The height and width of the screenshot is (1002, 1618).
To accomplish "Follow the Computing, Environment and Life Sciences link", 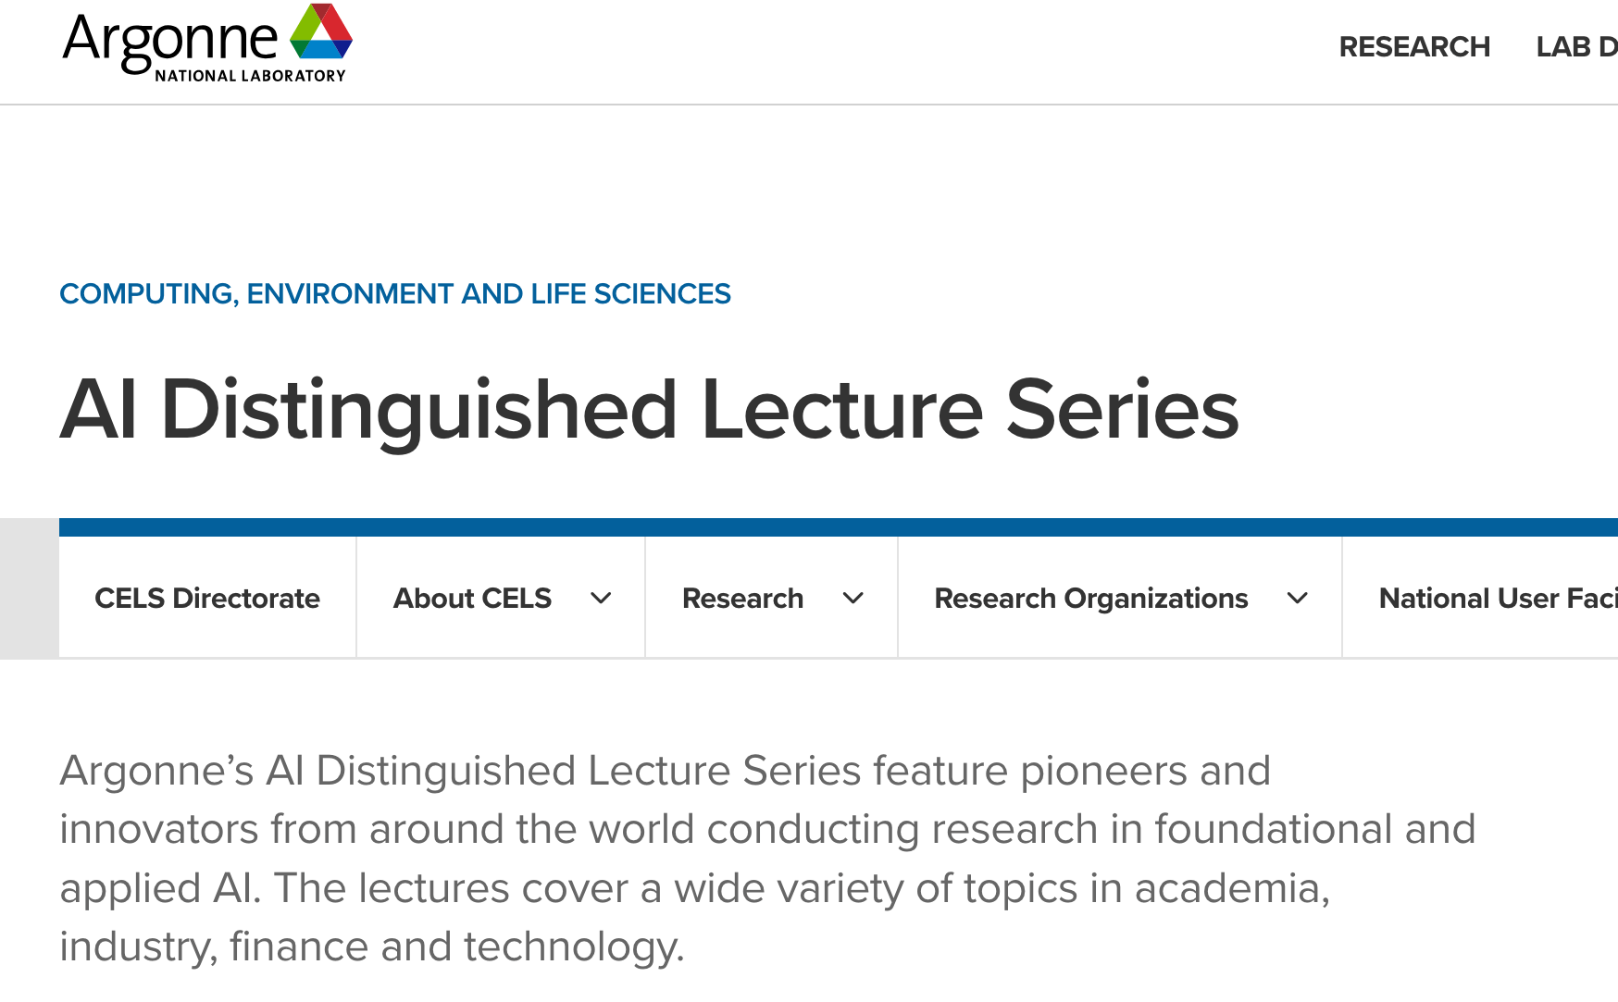I will coord(395,294).
